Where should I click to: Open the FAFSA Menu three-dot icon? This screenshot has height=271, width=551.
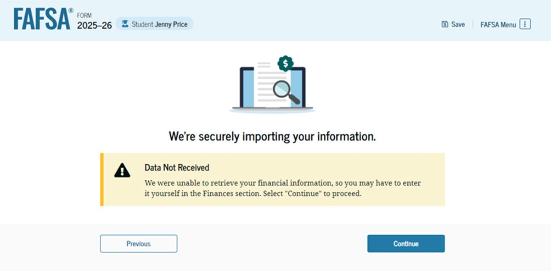(525, 24)
